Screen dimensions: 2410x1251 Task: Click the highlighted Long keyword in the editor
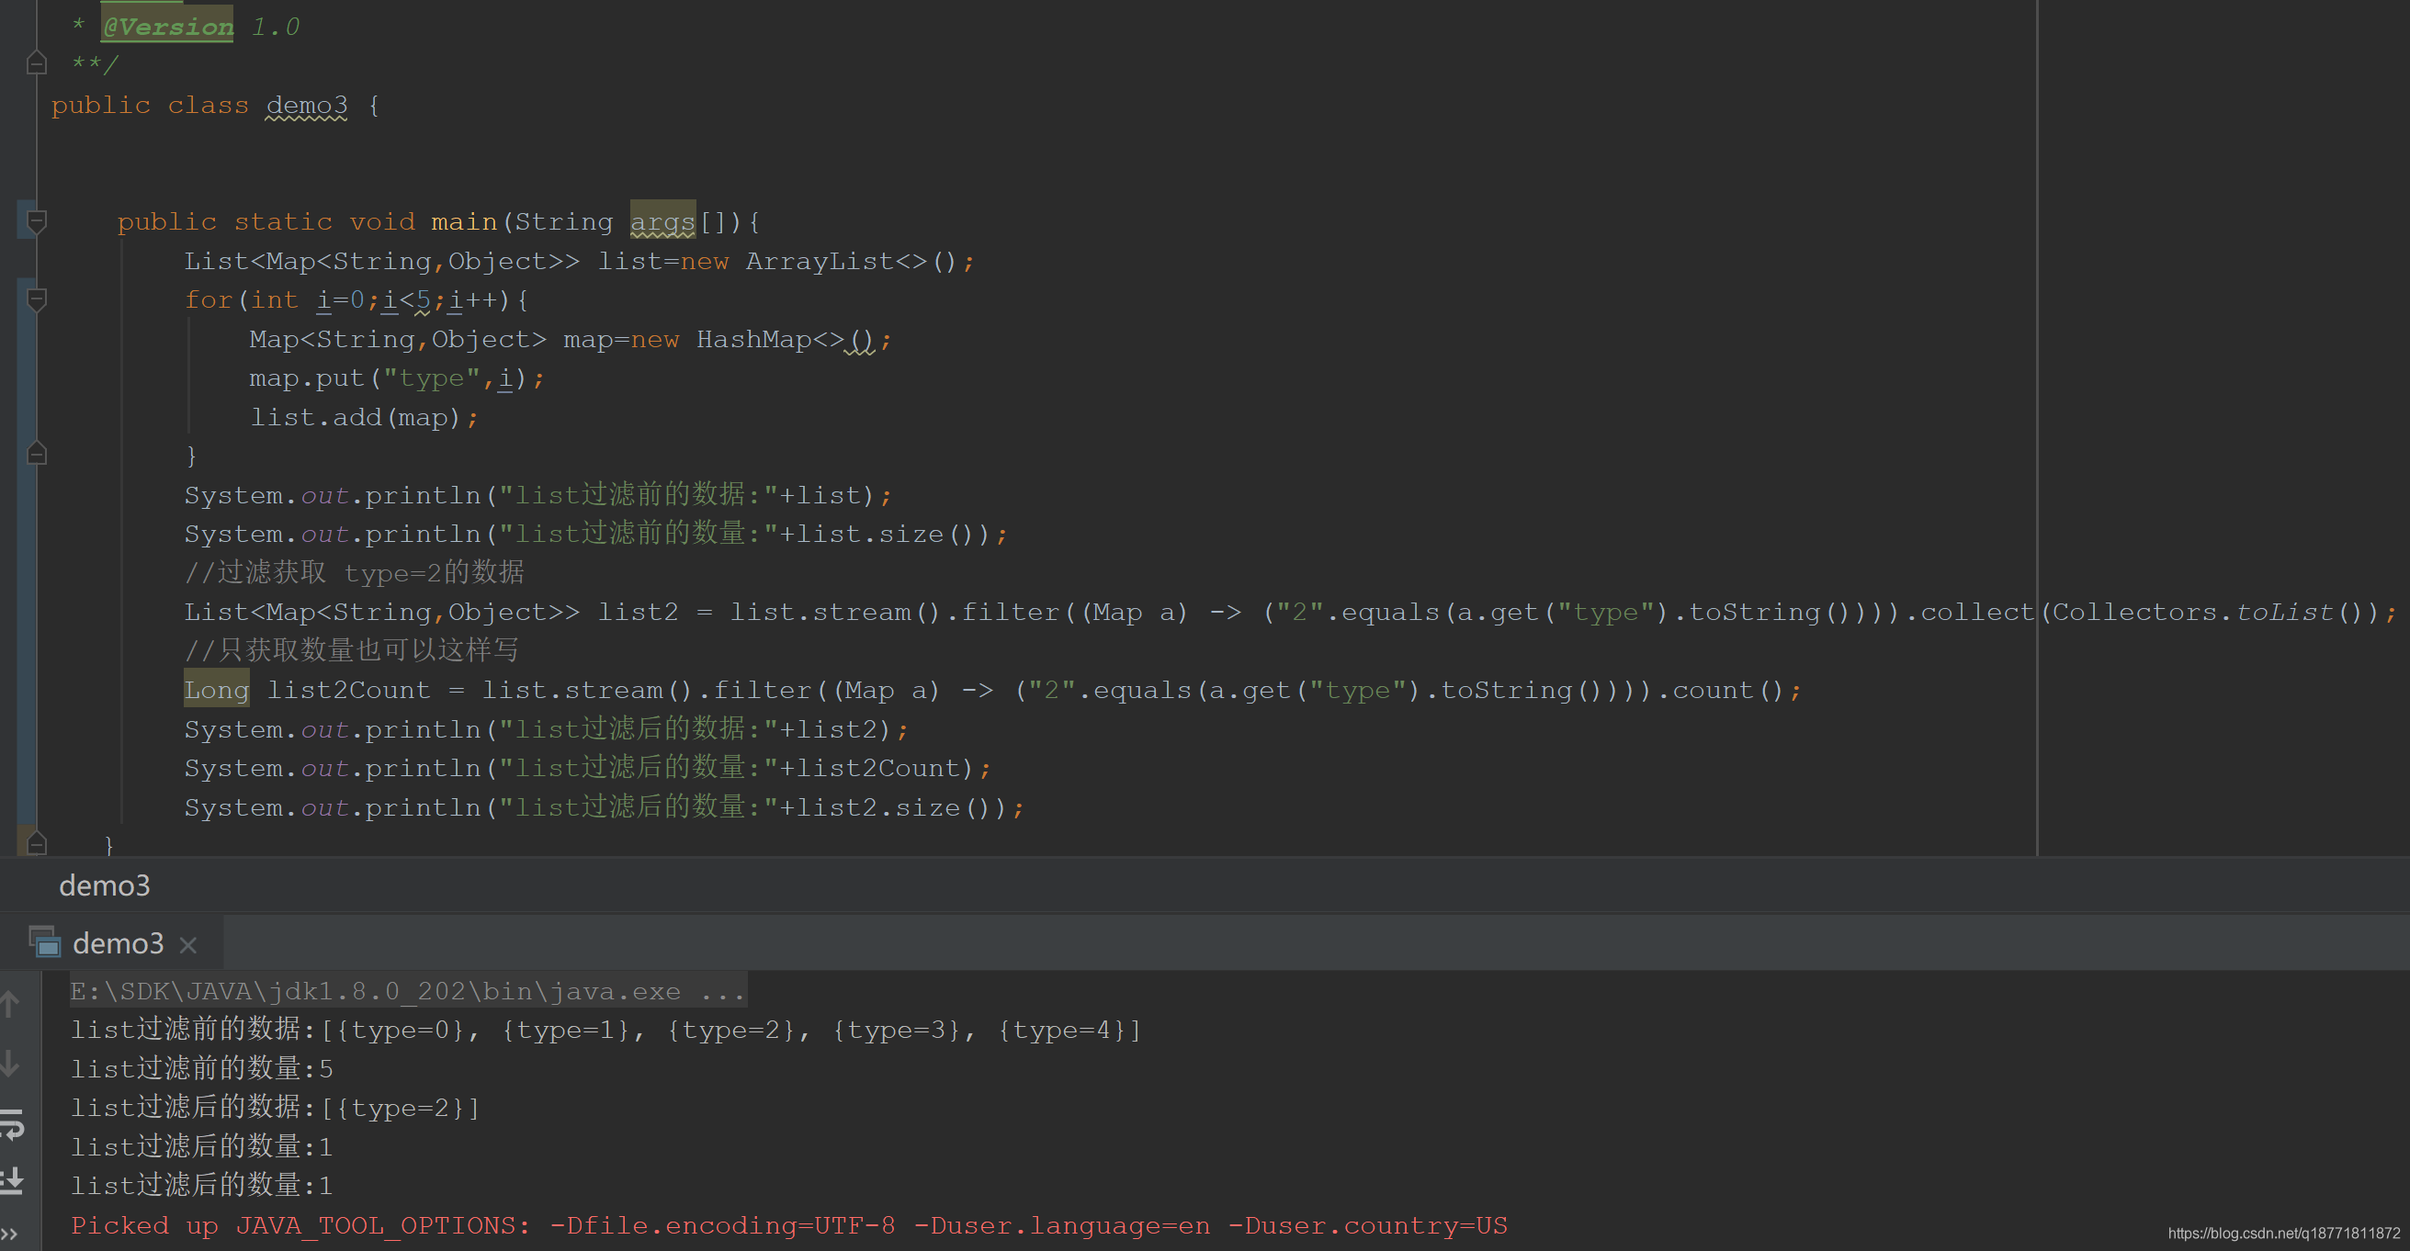pos(216,689)
